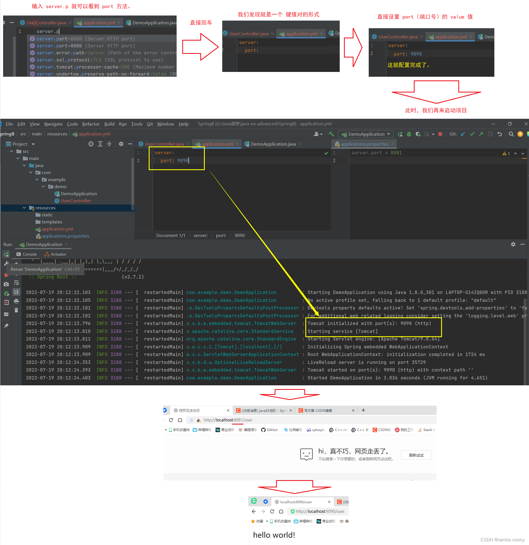Start Debug with the green bug icon
Image resolution: width=529 pixels, height=545 pixels.
click(x=409, y=134)
